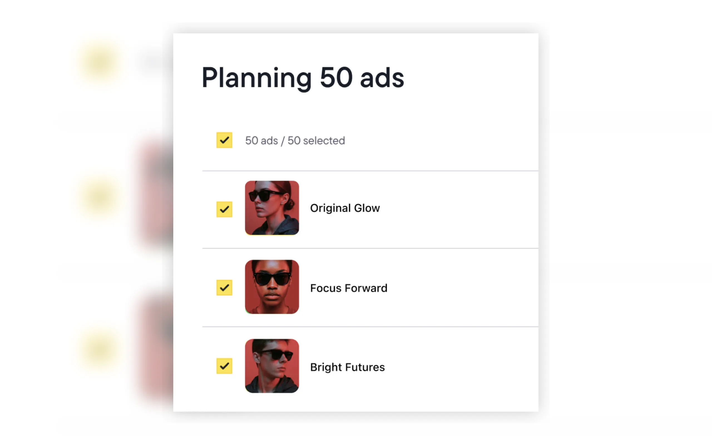Open the Original Glow ad thumbnail
Image resolution: width=712 pixels, height=445 pixels.
point(272,208)
